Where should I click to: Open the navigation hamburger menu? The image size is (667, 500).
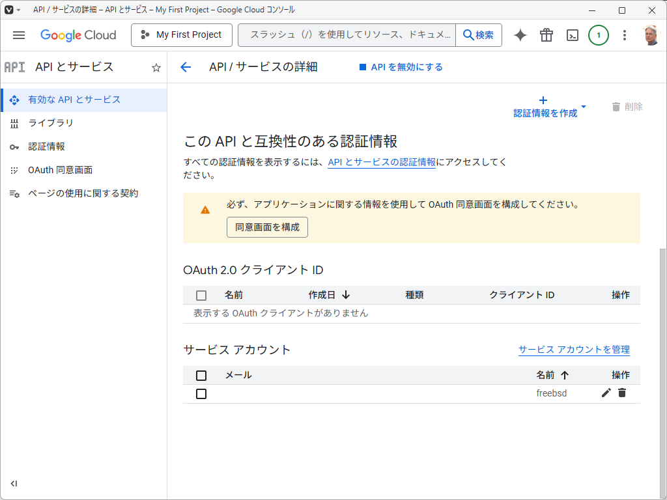[x=18, y=35]
